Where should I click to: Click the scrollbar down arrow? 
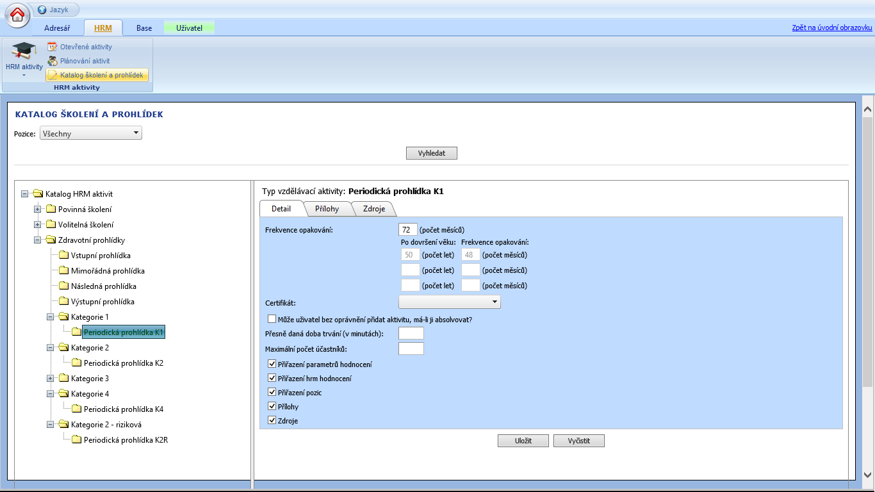[868, 475]
